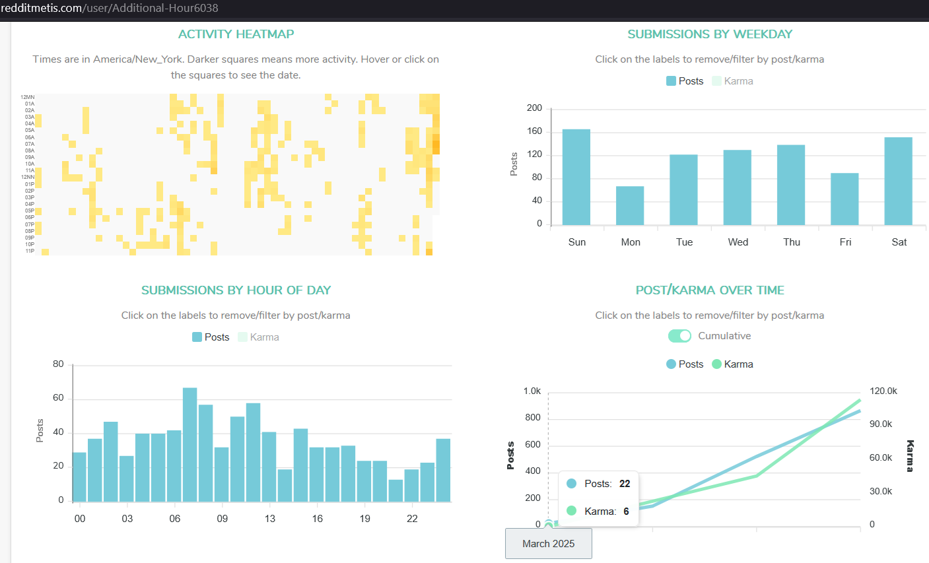
Task: Click the Monday bar in weekday chart
Action: [630, 206]
